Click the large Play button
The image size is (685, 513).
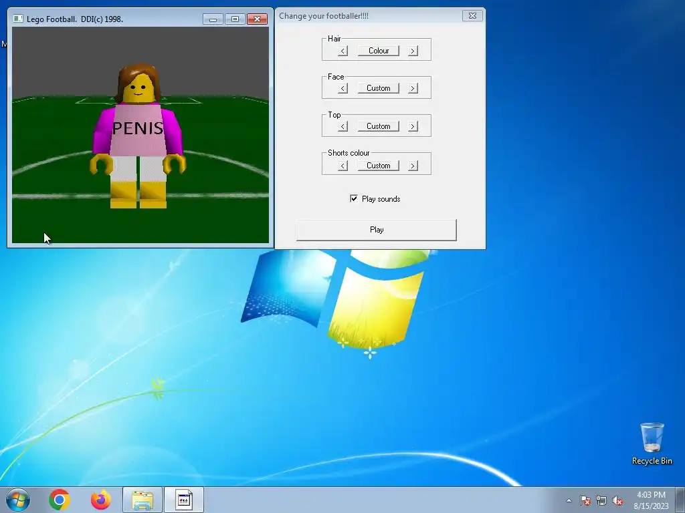[377, 230]
